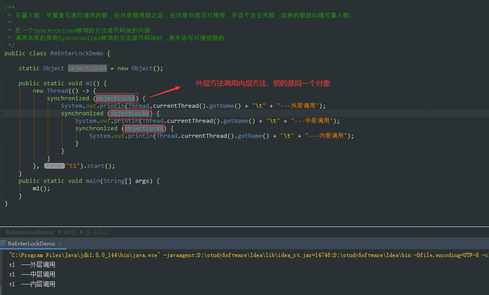The height and width of the screenshot is (295, 489).
Task: Click the middle synchronized keyword
Action: coord(82,113)
